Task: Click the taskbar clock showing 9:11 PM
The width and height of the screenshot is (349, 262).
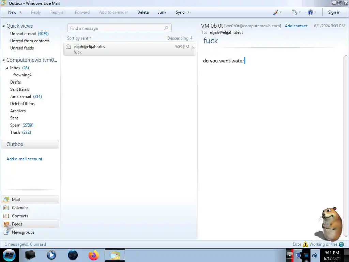Action: tap(332, 255)
